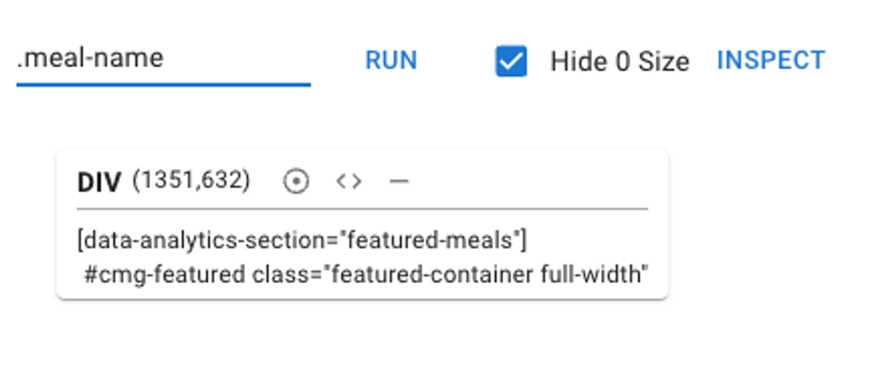Select the DIV result card

362,224
